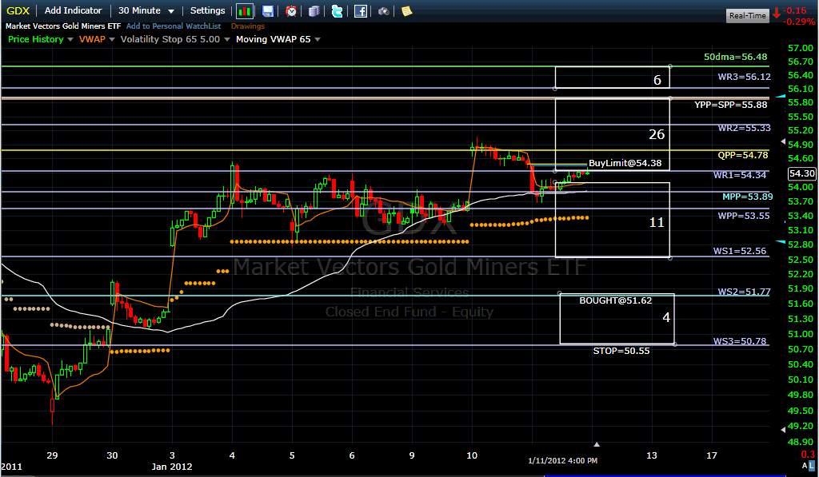819x477 pixels.
Task: Click the save chart floppy disk icon
Action: click(x=267, y=11)
